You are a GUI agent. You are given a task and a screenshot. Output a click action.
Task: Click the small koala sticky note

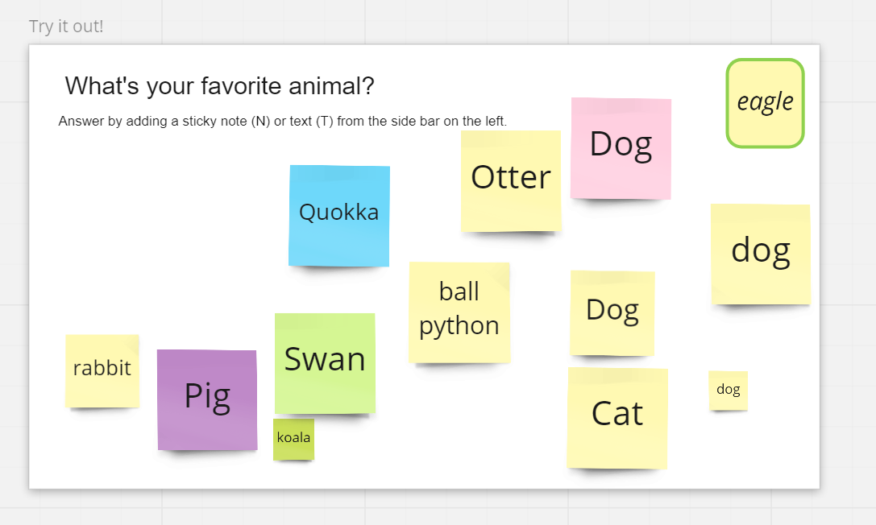[293, 439]
